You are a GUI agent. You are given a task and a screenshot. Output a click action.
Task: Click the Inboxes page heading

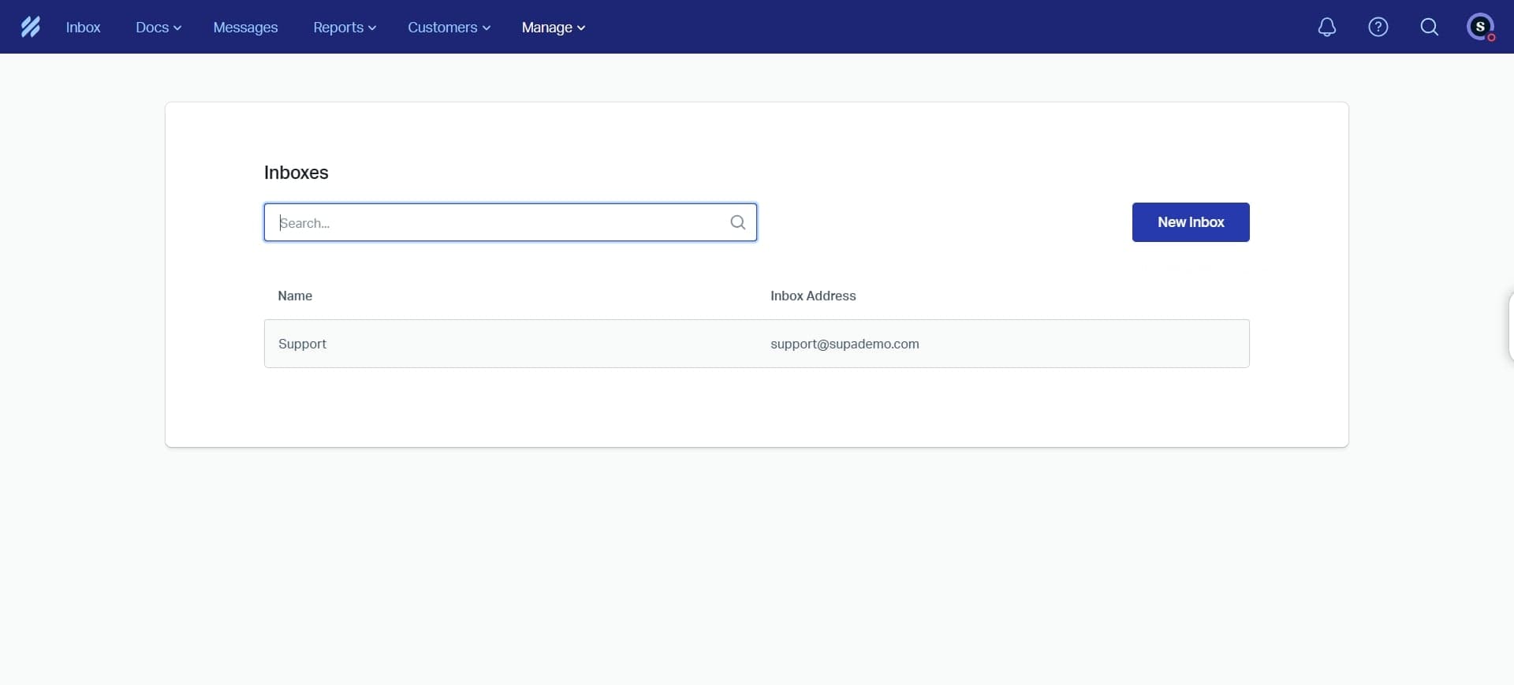tap(296, 173)
